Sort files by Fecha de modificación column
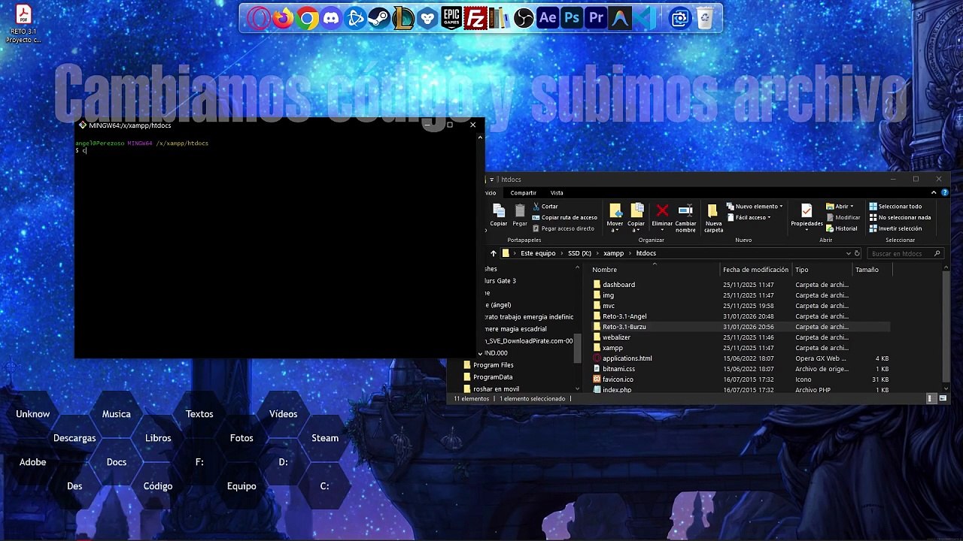Image resolution: width=963 pixels, height=541 pixels. [x=755, y=270]
